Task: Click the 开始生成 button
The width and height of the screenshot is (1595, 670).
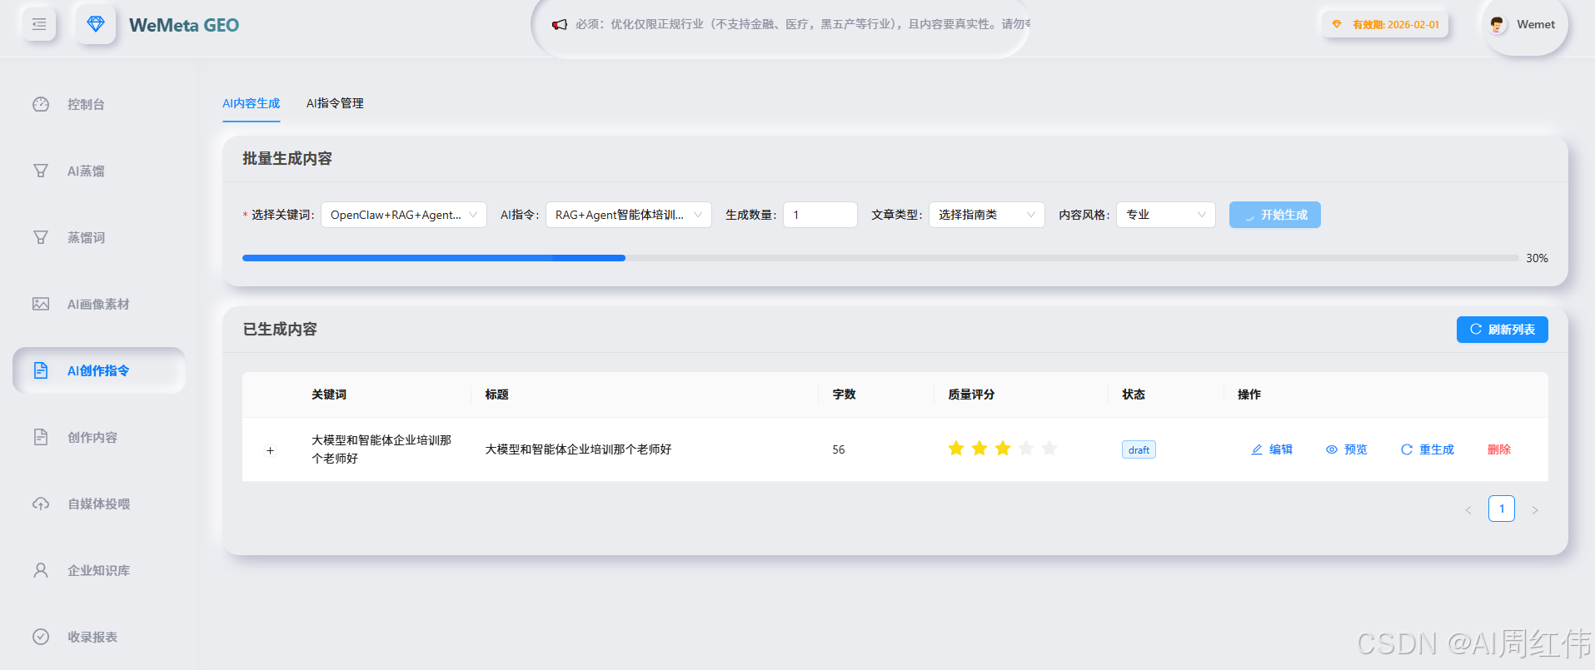Action: point(1275,215)
